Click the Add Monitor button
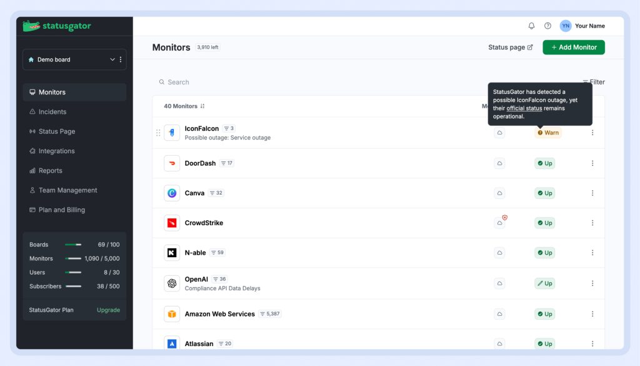The width and height of the screenshot is (640, 366). click(573, 48)
